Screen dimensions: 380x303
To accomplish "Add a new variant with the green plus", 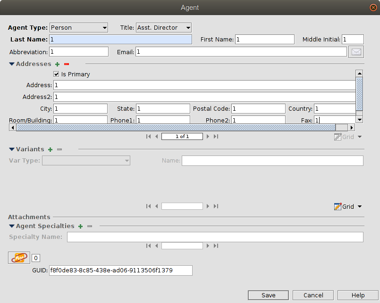I will click(50, 149).
